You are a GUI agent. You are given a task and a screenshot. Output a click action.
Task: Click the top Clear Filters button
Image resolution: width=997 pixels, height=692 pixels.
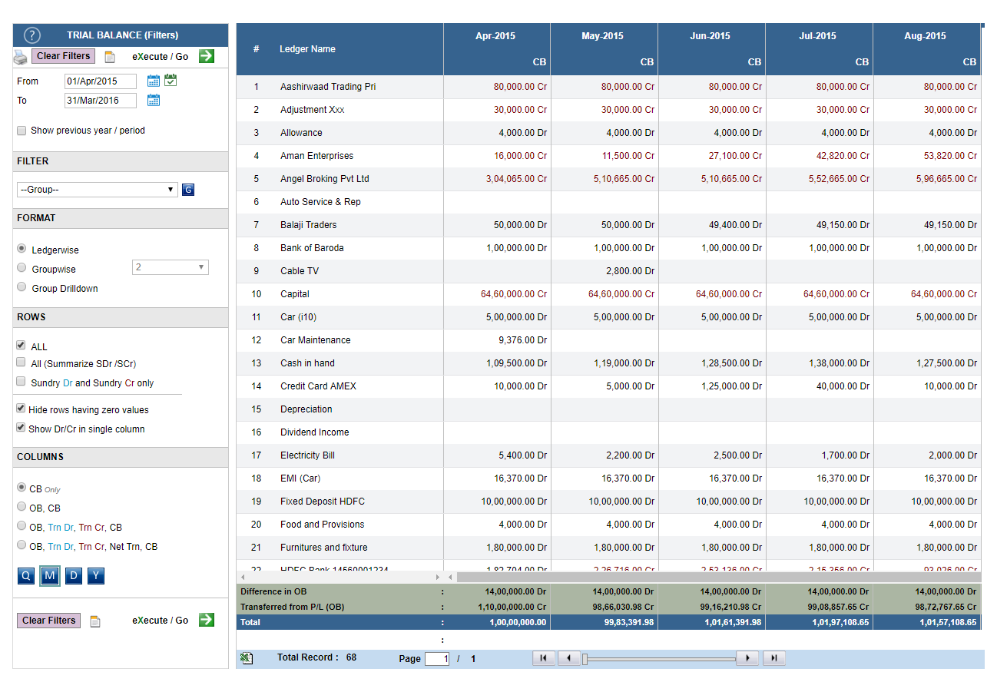64,56
